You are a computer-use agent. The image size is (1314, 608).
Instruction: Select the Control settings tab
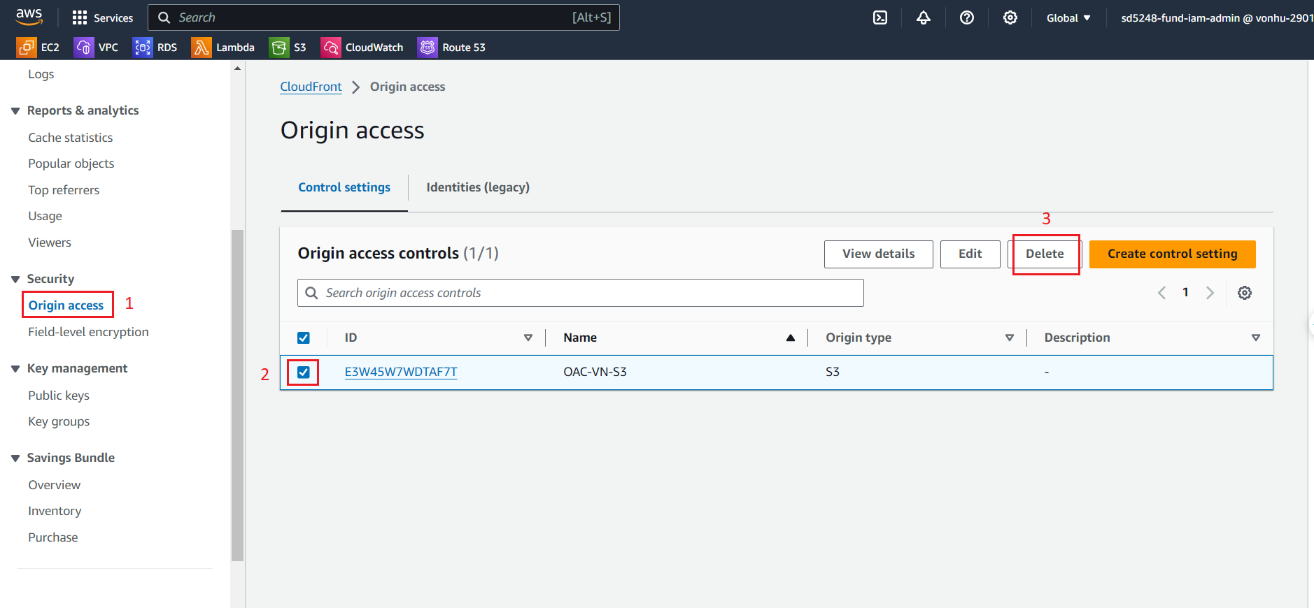344,187
